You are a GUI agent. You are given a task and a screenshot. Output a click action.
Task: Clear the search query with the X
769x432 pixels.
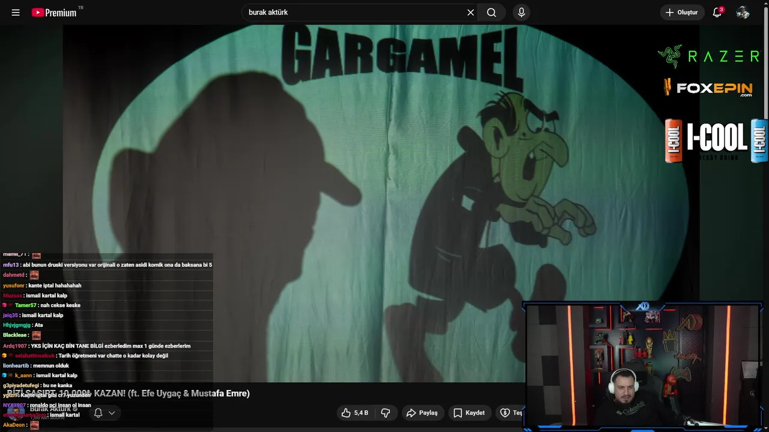click(470, 13)
